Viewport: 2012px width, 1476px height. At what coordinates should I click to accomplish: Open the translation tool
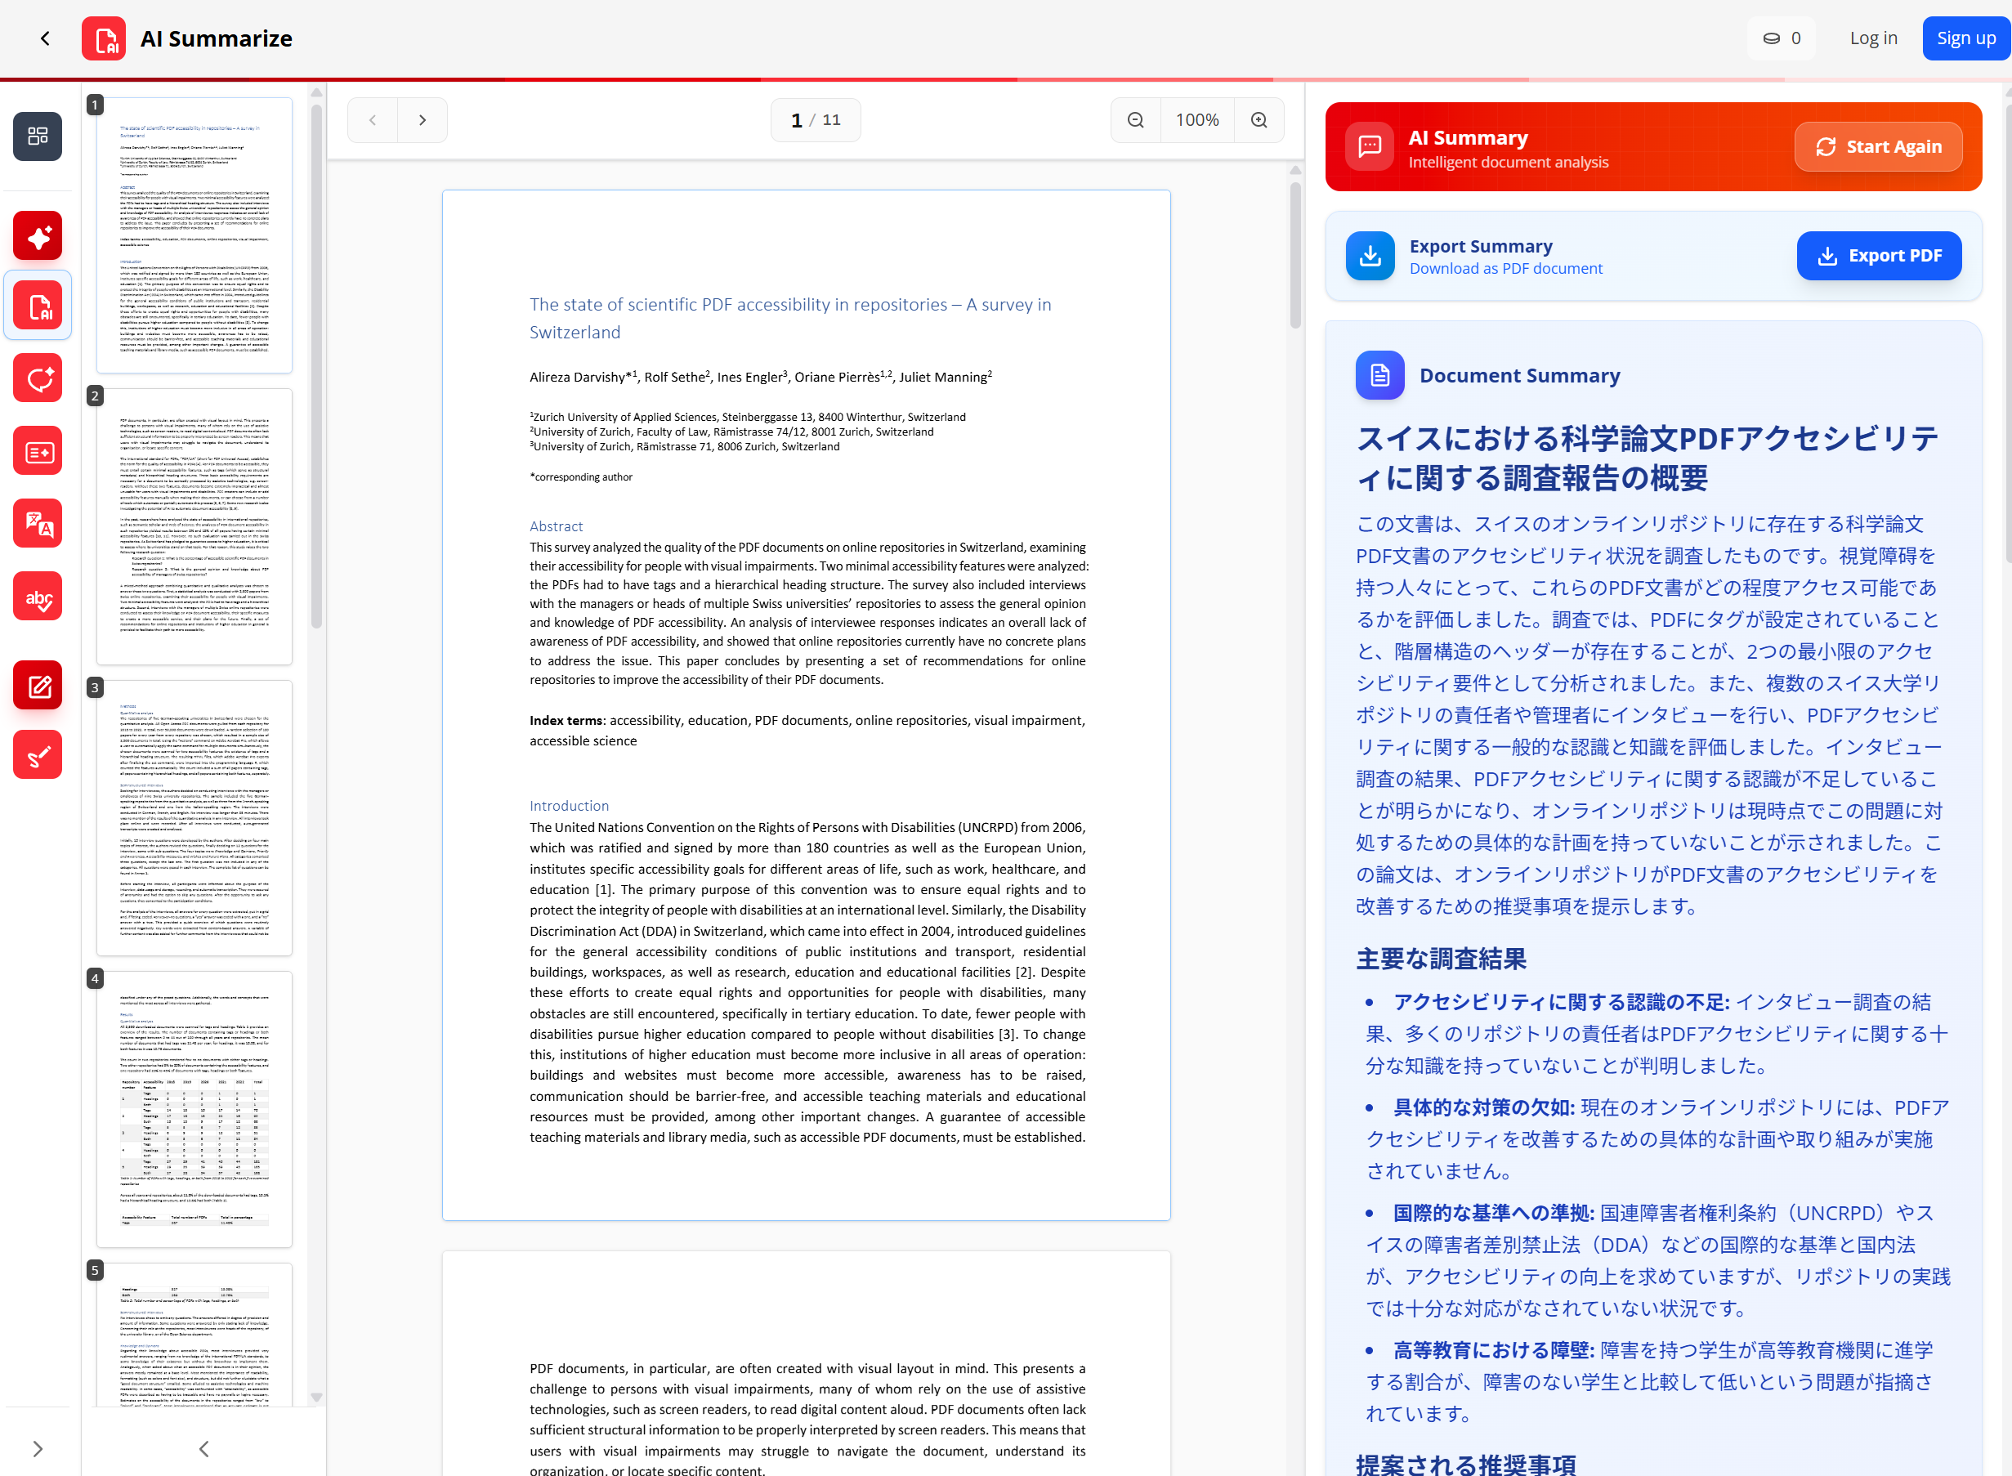pyautogui.click(x=37, y=523)
